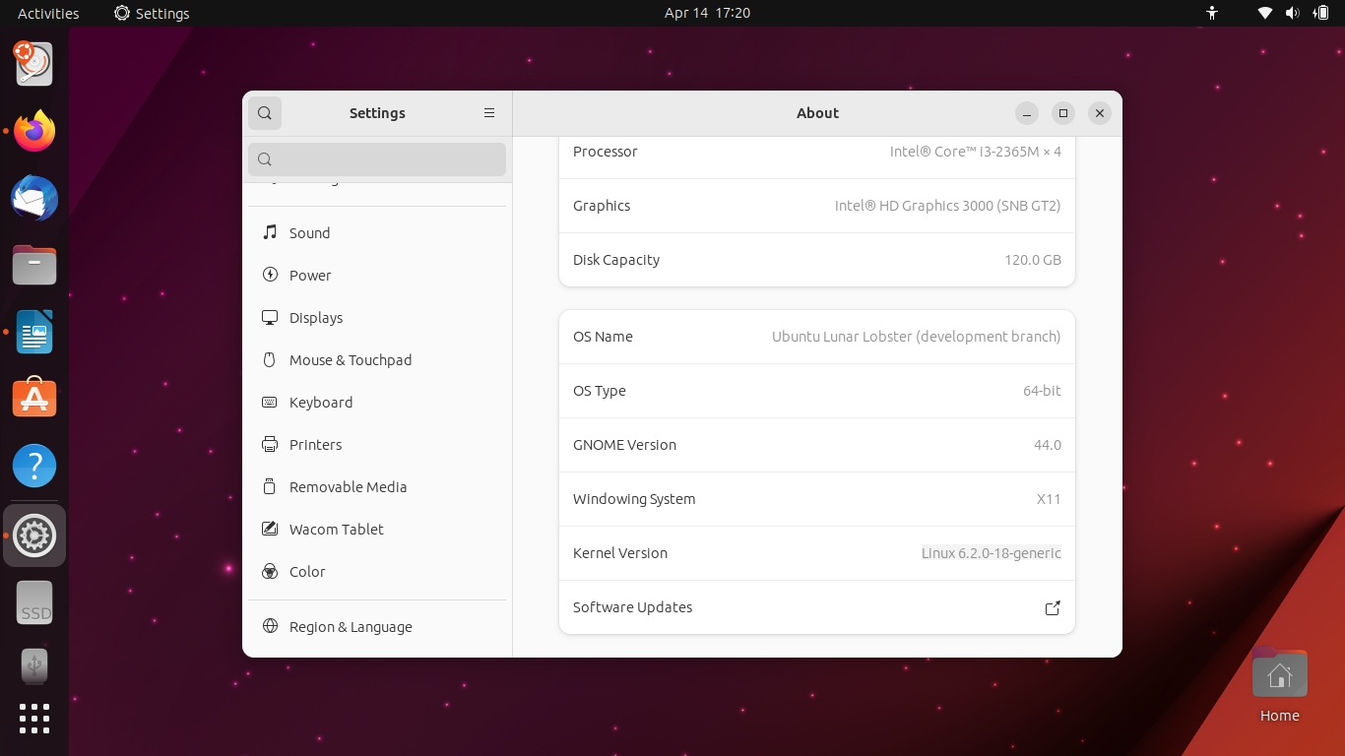Click the accessibility icon in the top bar

point(1212,14)
